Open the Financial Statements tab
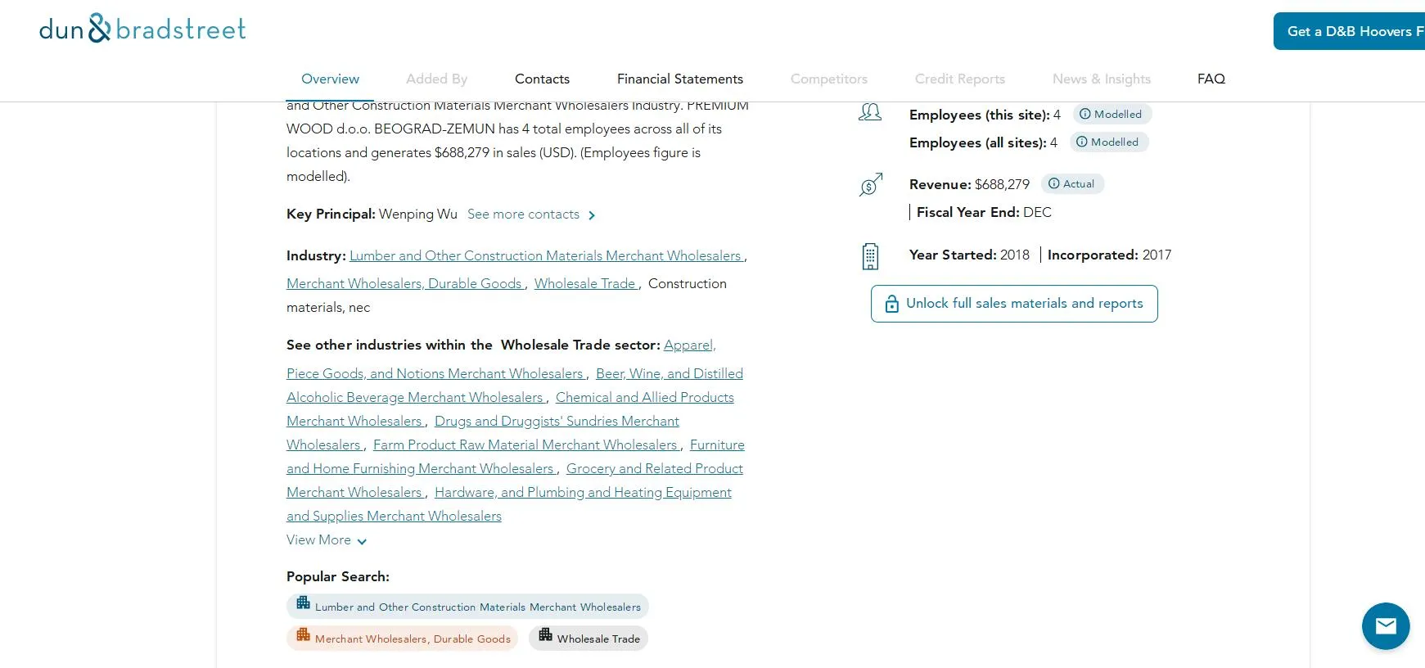Image resolution: width=1425 pixels, height=668 pixels. [x=680, y=79]
